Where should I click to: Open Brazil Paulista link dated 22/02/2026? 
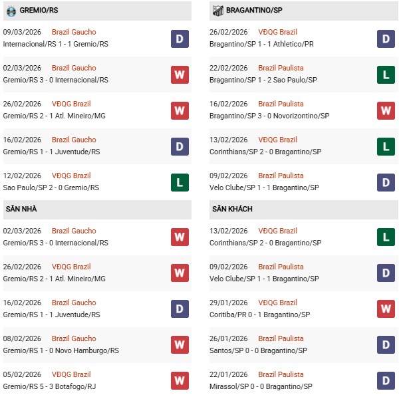coord(281,68)
